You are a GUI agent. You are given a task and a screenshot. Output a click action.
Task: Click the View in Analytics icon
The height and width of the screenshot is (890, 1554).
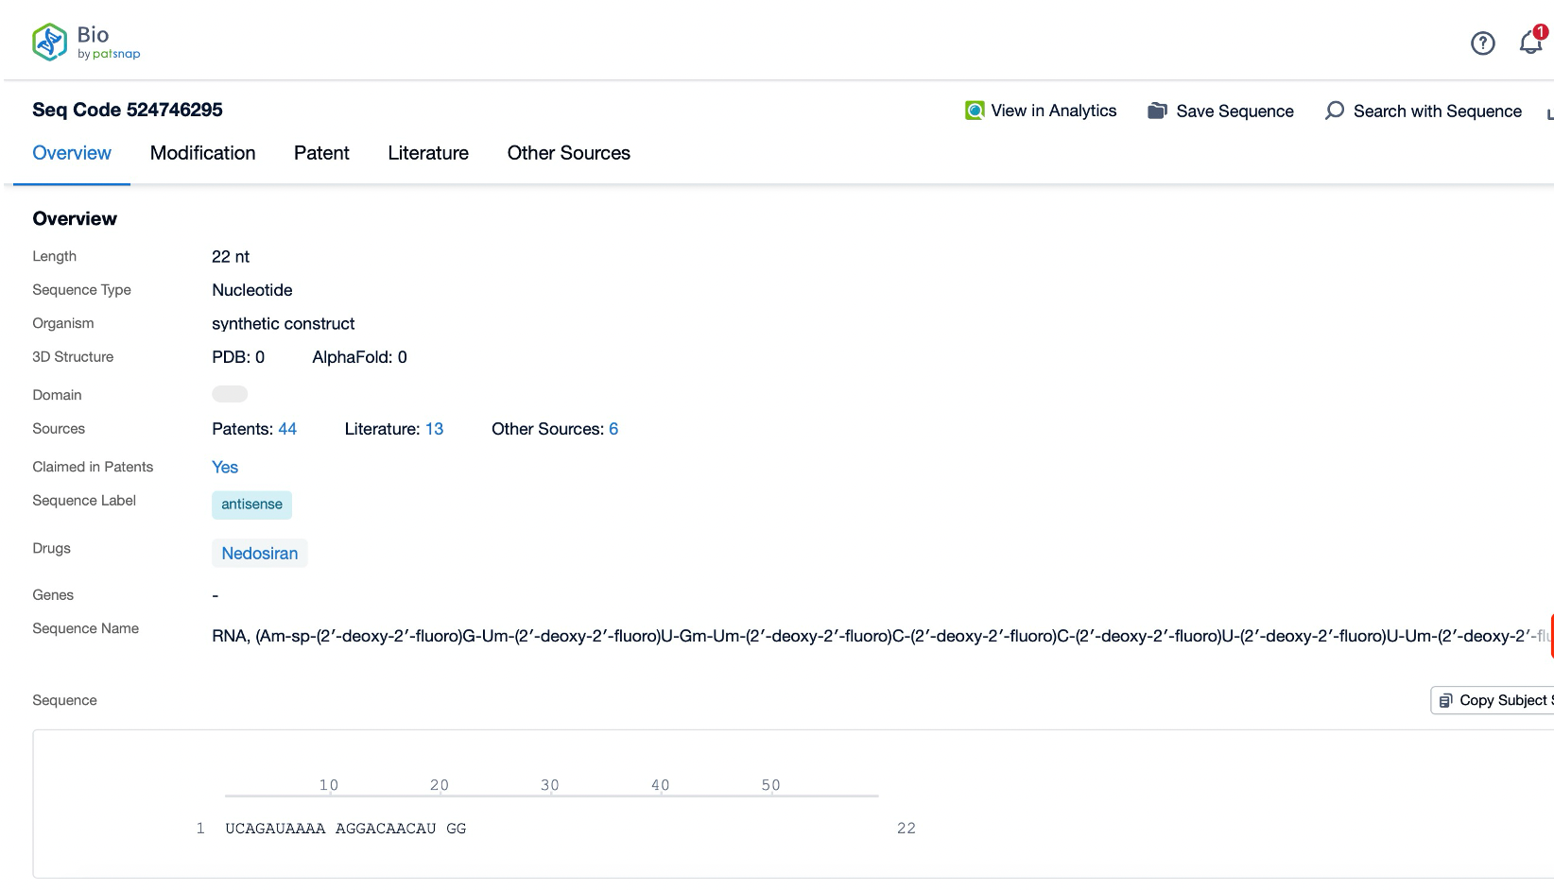click(x=974, y=111)
